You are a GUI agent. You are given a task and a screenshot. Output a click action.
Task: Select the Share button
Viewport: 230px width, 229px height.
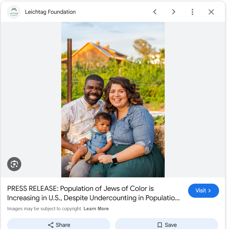pyautogui.click(x=59, y=224)
